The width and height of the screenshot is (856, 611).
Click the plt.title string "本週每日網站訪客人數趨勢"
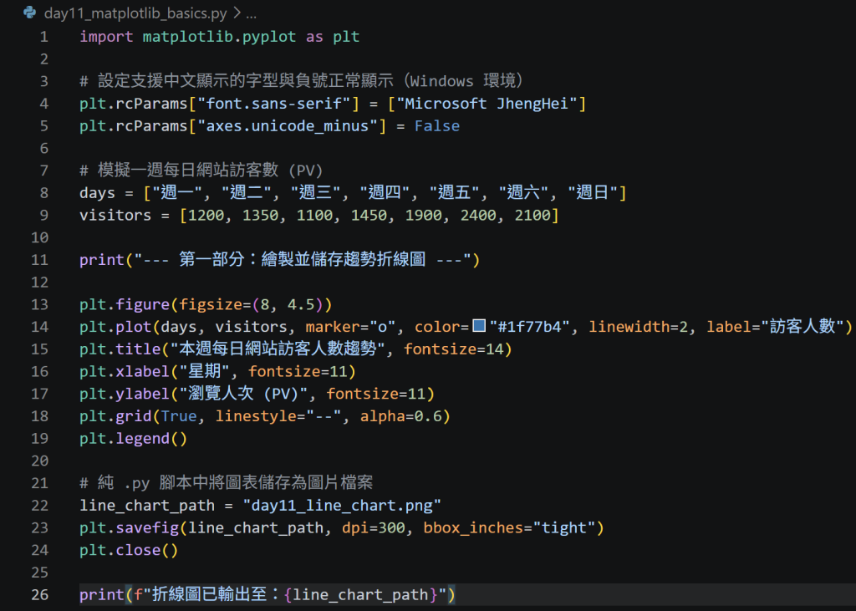point(278,349)
